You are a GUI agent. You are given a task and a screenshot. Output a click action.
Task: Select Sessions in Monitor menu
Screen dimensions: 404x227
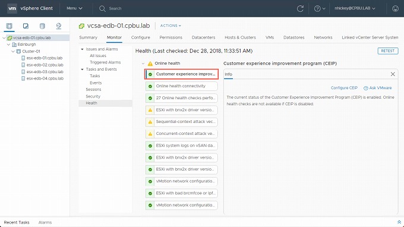pyautogui.click(x=93, y=89)
